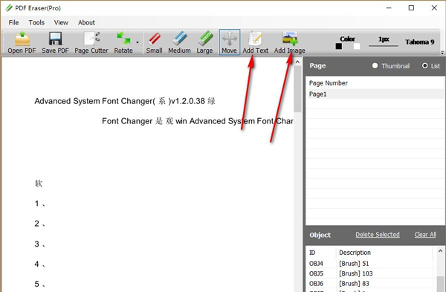Open the Tools menu

tap(36, 22)
